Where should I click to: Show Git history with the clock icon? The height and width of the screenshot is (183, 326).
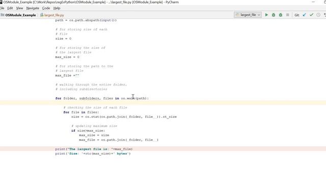(318, 15)
